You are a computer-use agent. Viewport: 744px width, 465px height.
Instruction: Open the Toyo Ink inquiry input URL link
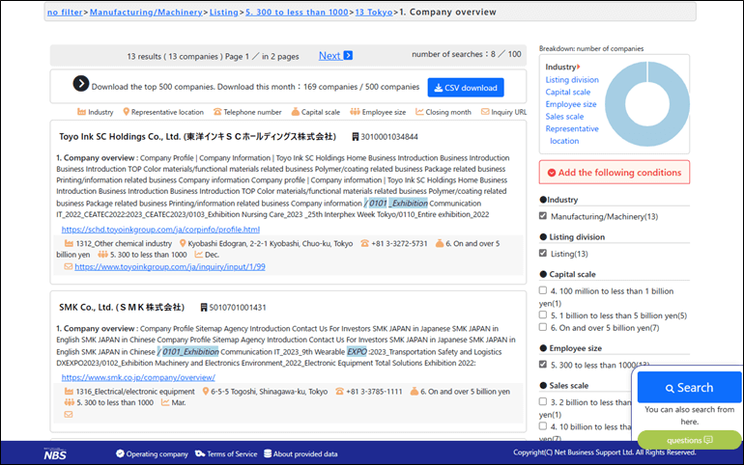tap(170, 266)
